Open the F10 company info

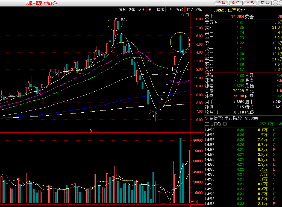click(x=170, y=9)
